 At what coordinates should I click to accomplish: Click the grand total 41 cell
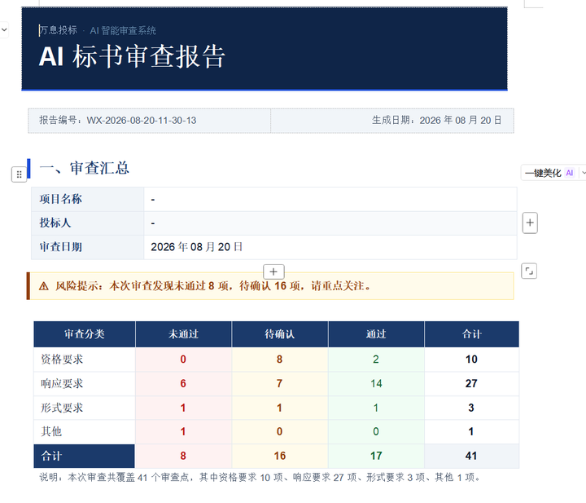471,456
